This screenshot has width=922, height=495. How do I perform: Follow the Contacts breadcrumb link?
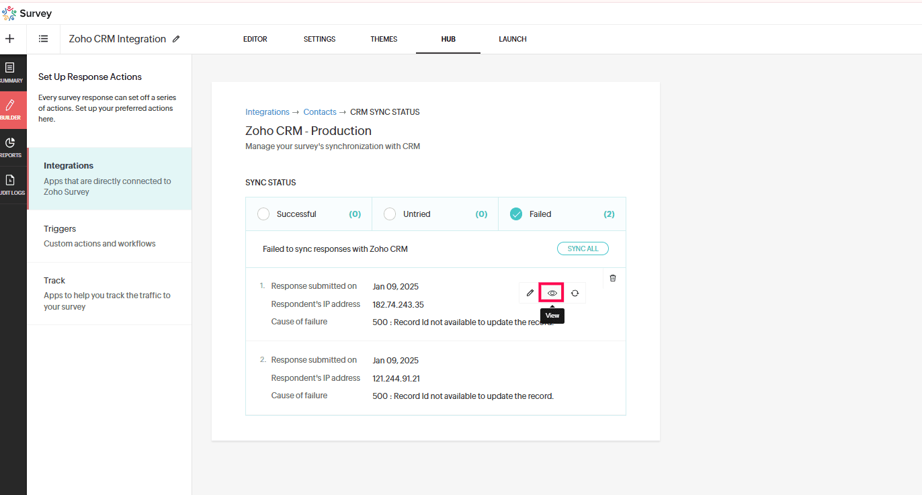(x=320, y=112)
